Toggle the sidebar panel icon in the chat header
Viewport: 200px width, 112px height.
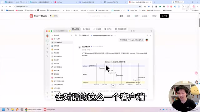click(76, 35)
